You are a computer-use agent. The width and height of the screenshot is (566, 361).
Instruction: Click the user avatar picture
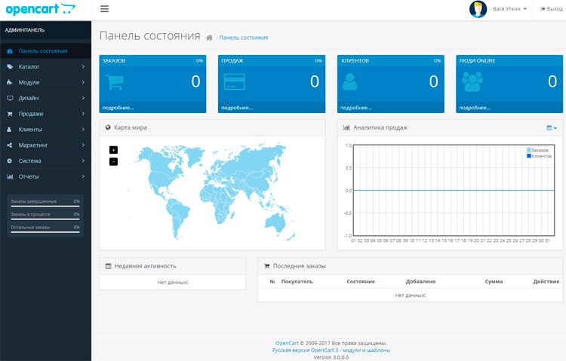point(478,9)
